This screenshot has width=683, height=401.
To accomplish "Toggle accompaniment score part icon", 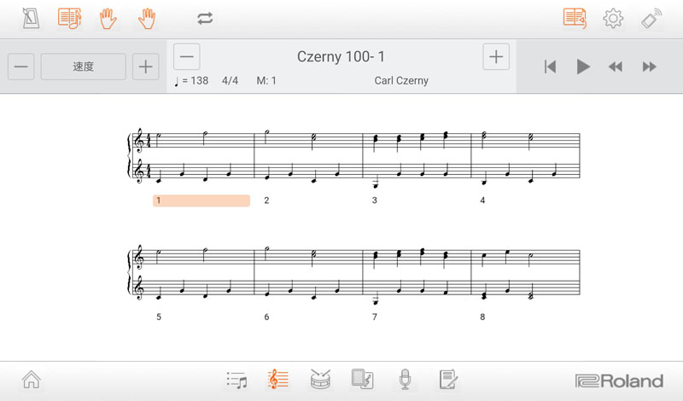I will coord(70,18).
